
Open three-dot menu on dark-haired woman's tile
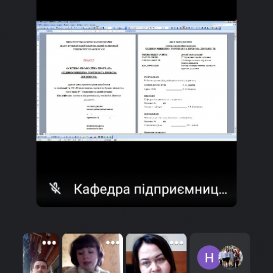[176, 243]
